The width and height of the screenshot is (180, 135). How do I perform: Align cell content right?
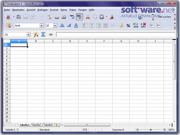coord(99,25)
